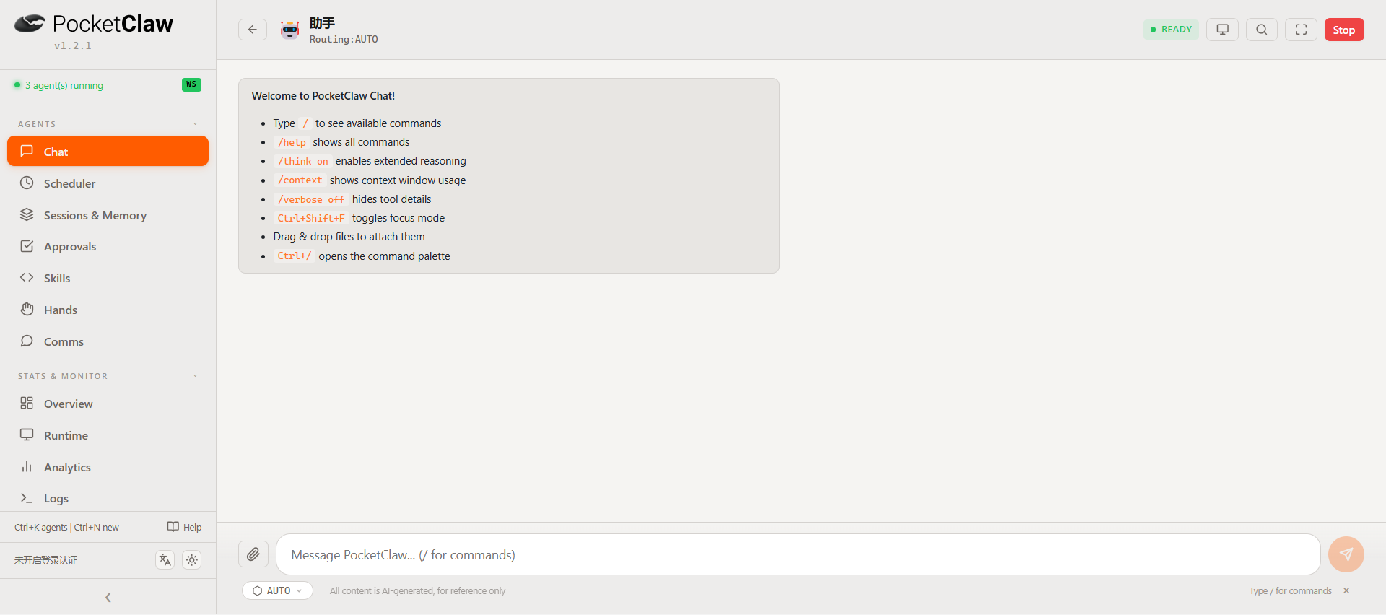Go to Sessions & Memory
The image size is (1386, 615).
108,215
